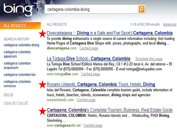The image size is (177, 133).
Task: View Cached page for rosarioislands.com
Action: click(86, 100)
